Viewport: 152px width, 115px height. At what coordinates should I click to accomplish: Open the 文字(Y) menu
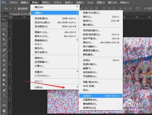pos(58,2)
